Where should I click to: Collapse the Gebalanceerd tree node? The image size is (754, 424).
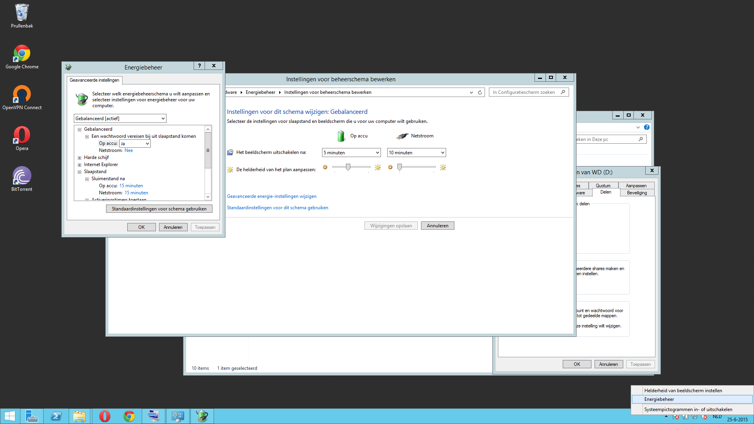(79, 130)
